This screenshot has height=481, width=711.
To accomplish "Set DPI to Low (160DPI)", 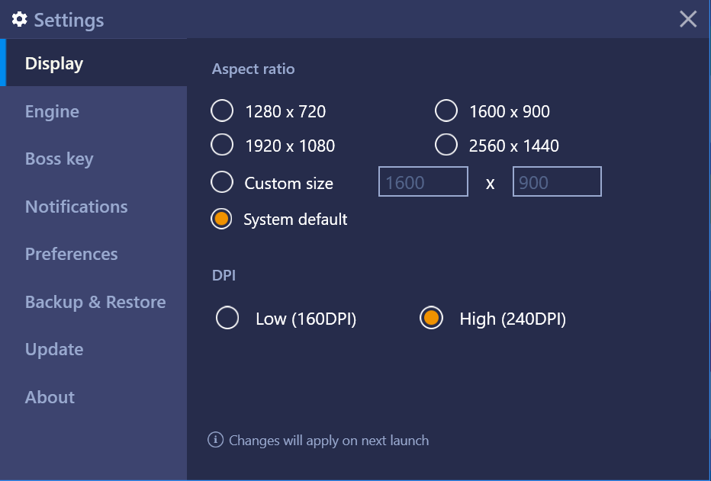I will tap(227, 318).
